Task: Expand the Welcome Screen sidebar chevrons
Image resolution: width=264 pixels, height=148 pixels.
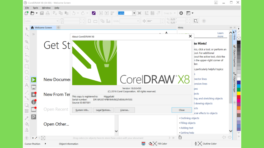Action: tap(34, 34)
